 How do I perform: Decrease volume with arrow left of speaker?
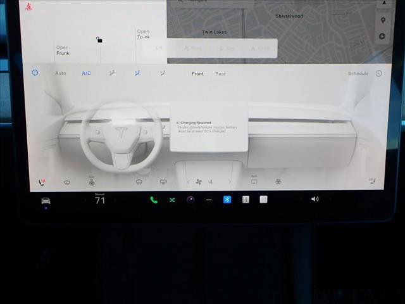(301, 199)
